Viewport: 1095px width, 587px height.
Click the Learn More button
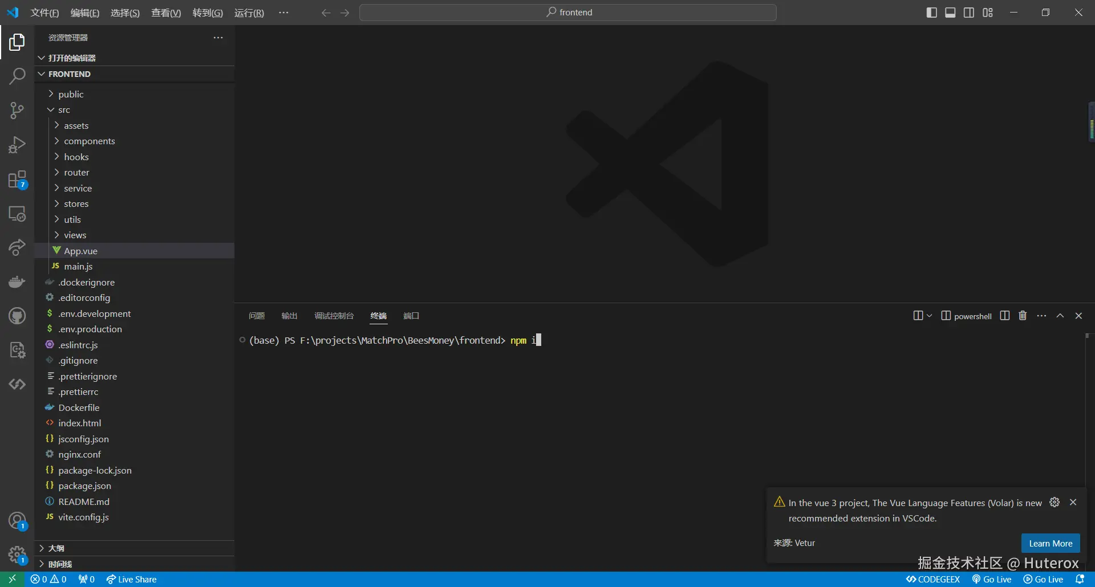click(1051, 543)
